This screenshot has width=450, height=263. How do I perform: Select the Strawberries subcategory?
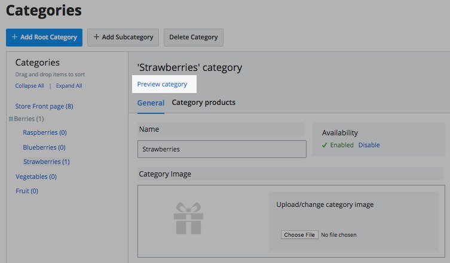pyautogui.click(x=46, y=162)
